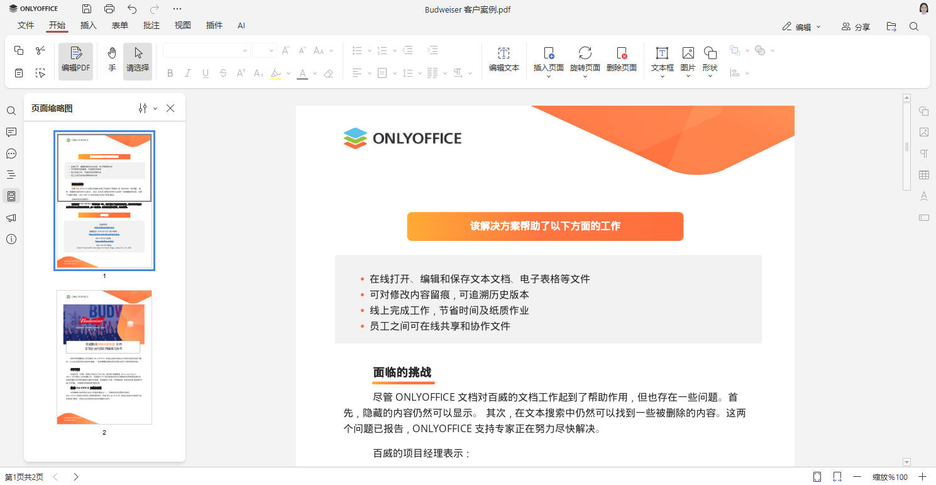Open feedback megaphone icon in sidebar

pyautogui.click(x=11, y=218)
